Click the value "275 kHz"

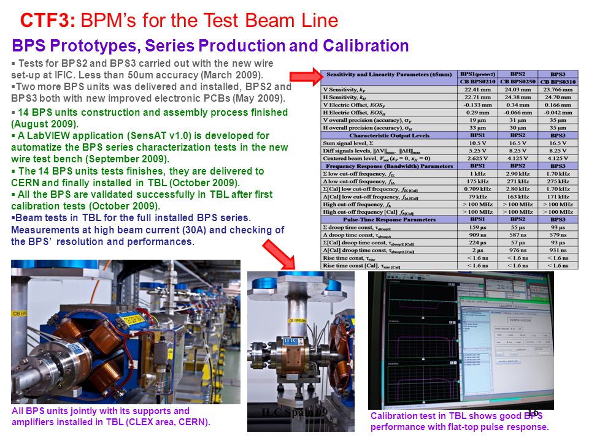pyautogui.click(x=558, y=181)
